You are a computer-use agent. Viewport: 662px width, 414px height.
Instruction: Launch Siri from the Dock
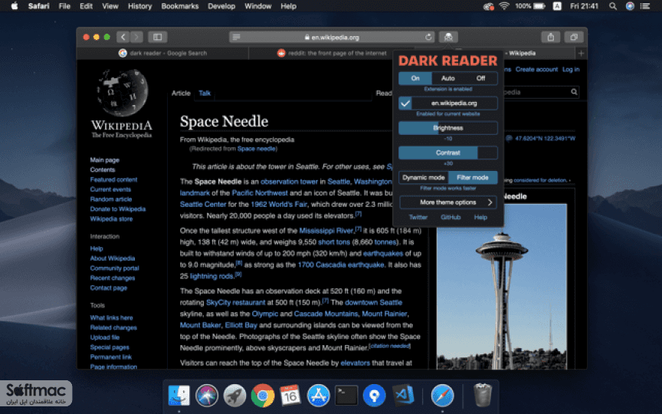coord(207,396)
